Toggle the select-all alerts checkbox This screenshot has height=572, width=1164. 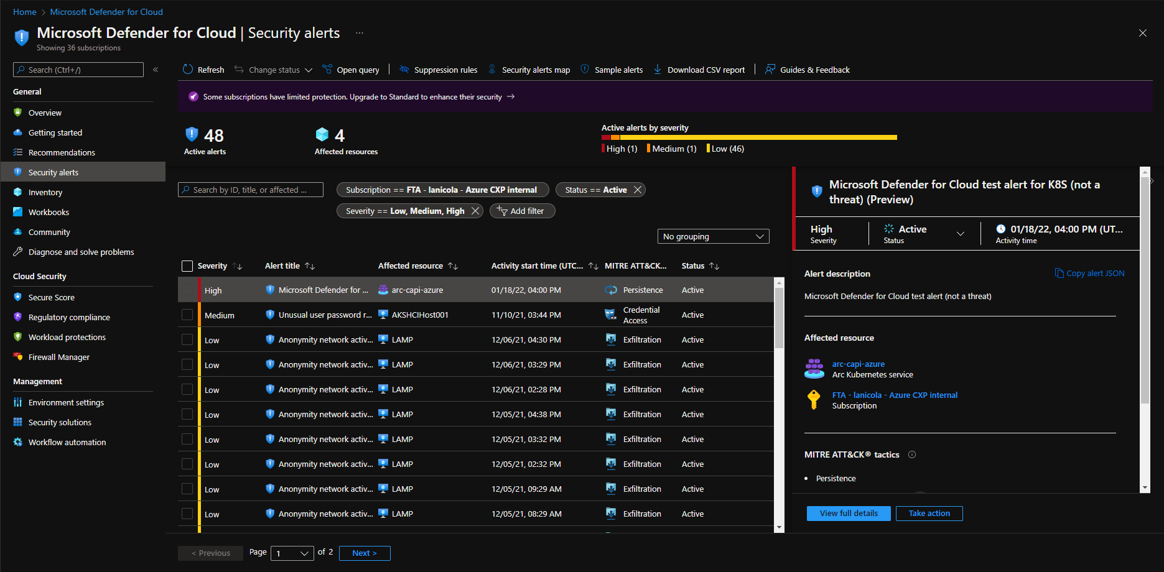click(187, 266)
